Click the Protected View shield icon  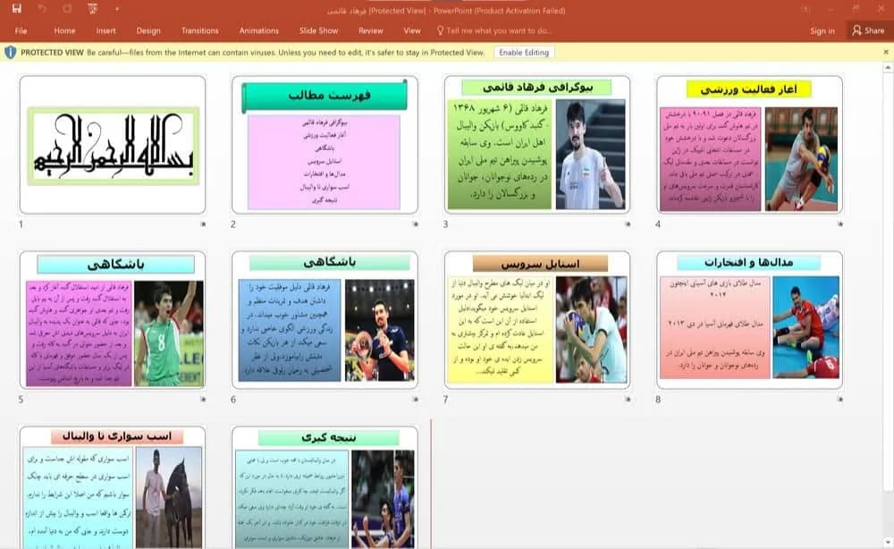[10, 53]
